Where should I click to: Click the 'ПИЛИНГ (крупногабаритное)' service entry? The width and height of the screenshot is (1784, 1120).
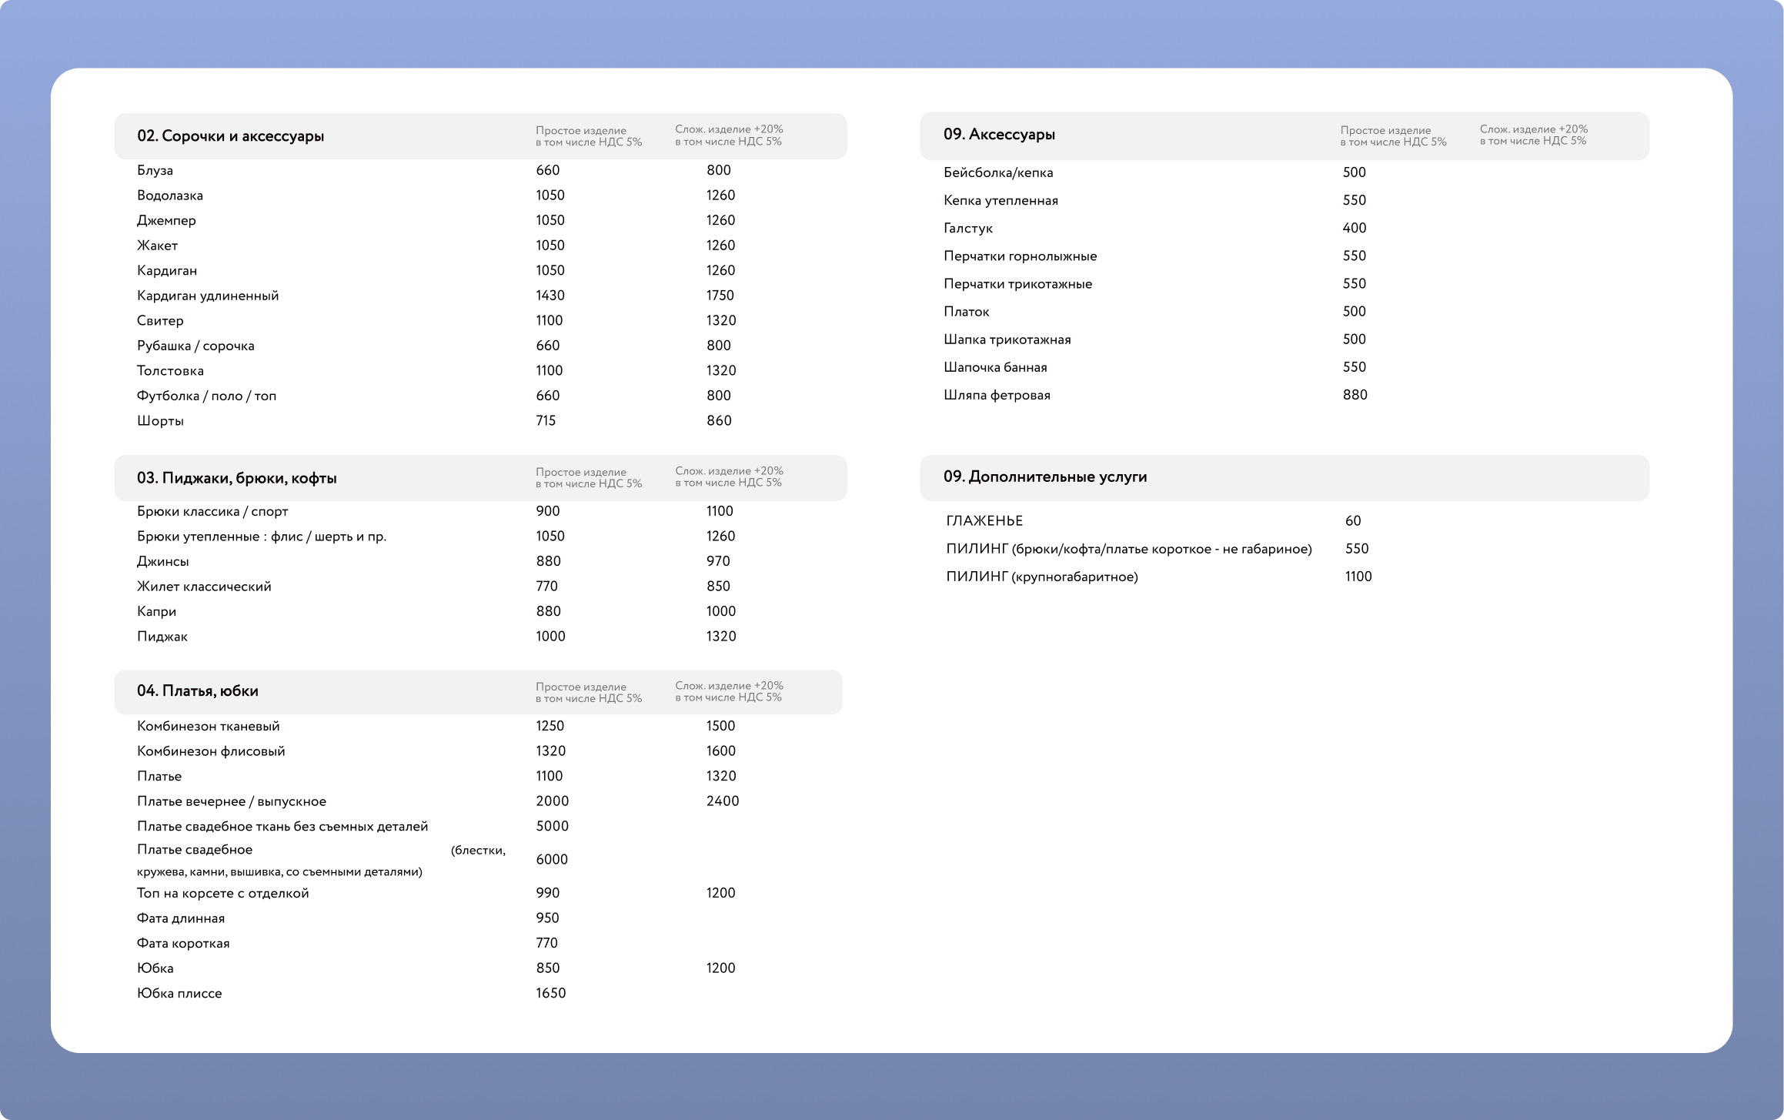[x=1041, y=577]
